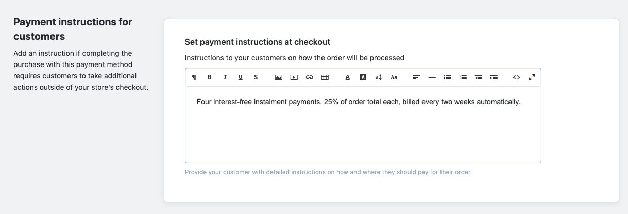Expand the editor to fullscreen
628x214 pixels.
tap(532, 77)
